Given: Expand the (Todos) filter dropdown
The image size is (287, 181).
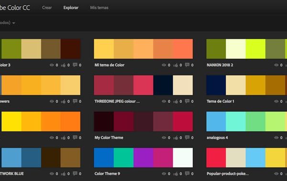Looking at the screenshot, I should (7, 23).
